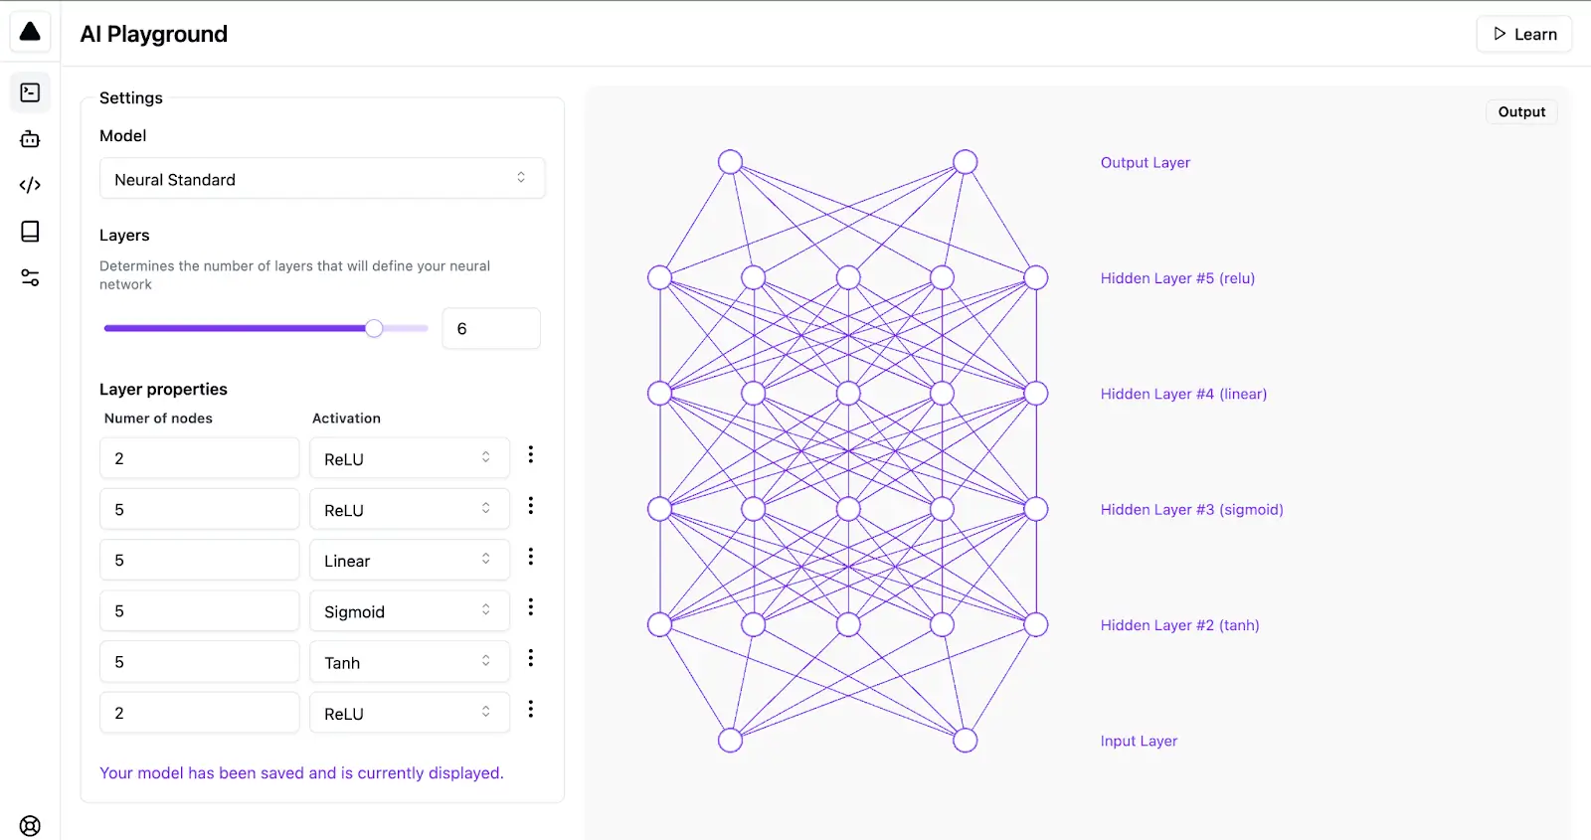
Task: Click the first layer's node count field
Action: tap(199, 458)
